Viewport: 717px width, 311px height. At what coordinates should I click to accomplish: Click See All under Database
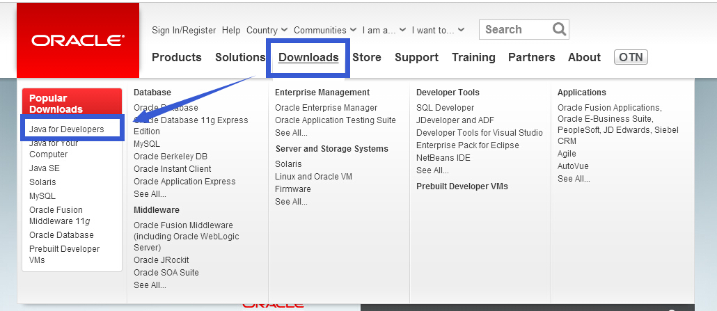(x=150, y=194)
